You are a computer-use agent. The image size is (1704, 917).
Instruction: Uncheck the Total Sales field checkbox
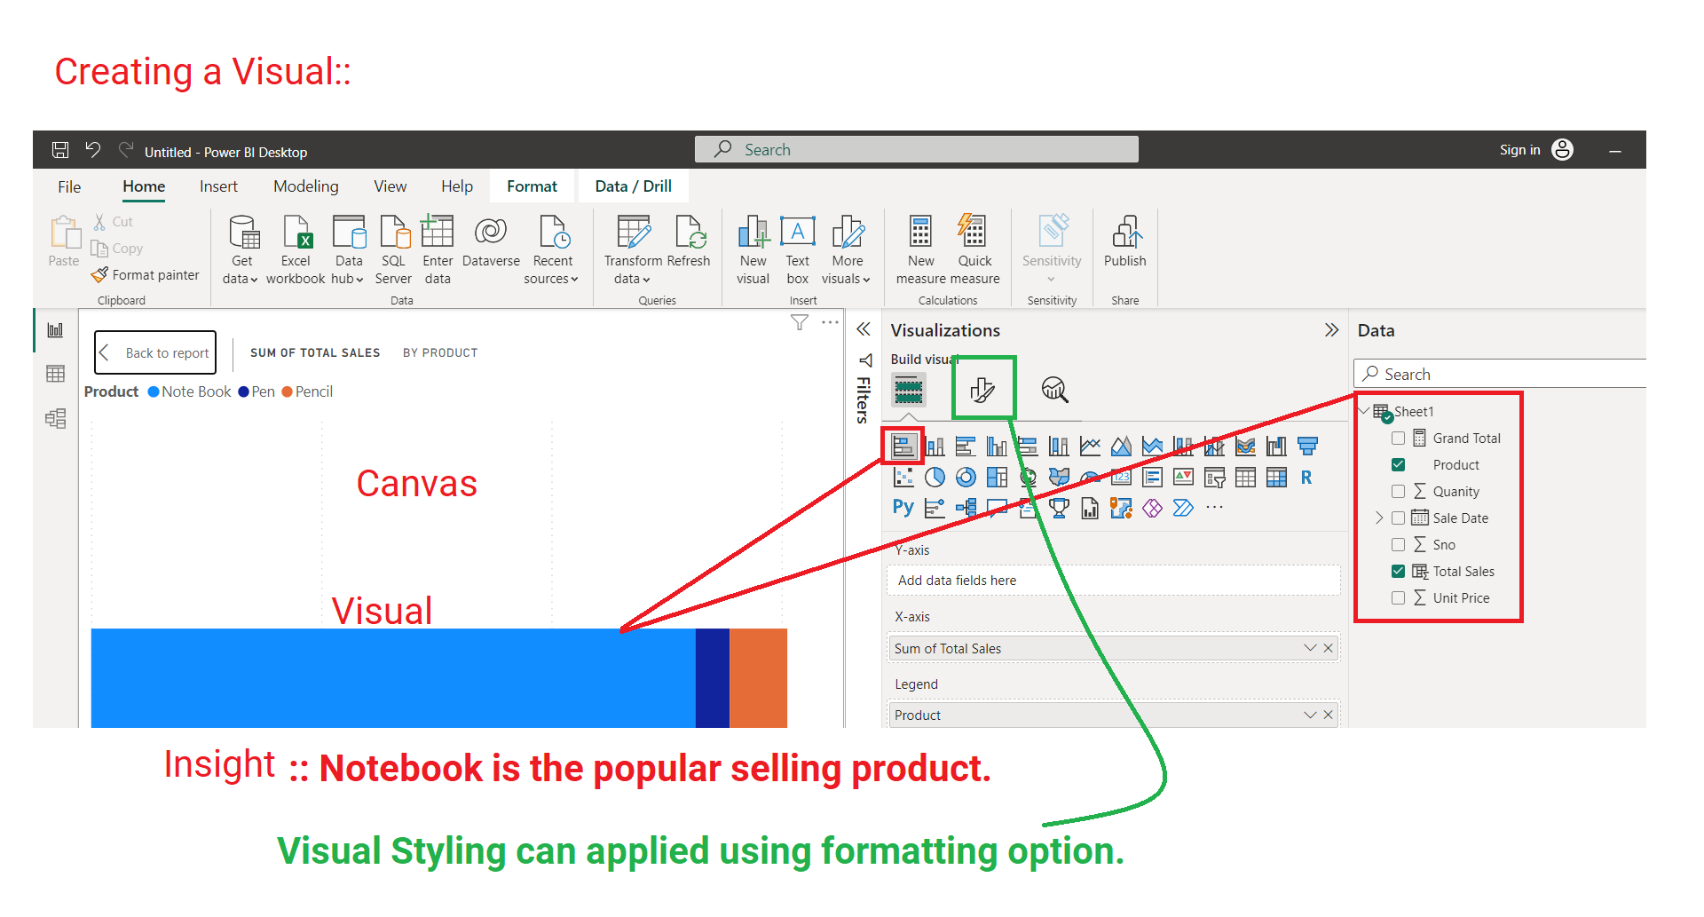tap(1399, 571)
